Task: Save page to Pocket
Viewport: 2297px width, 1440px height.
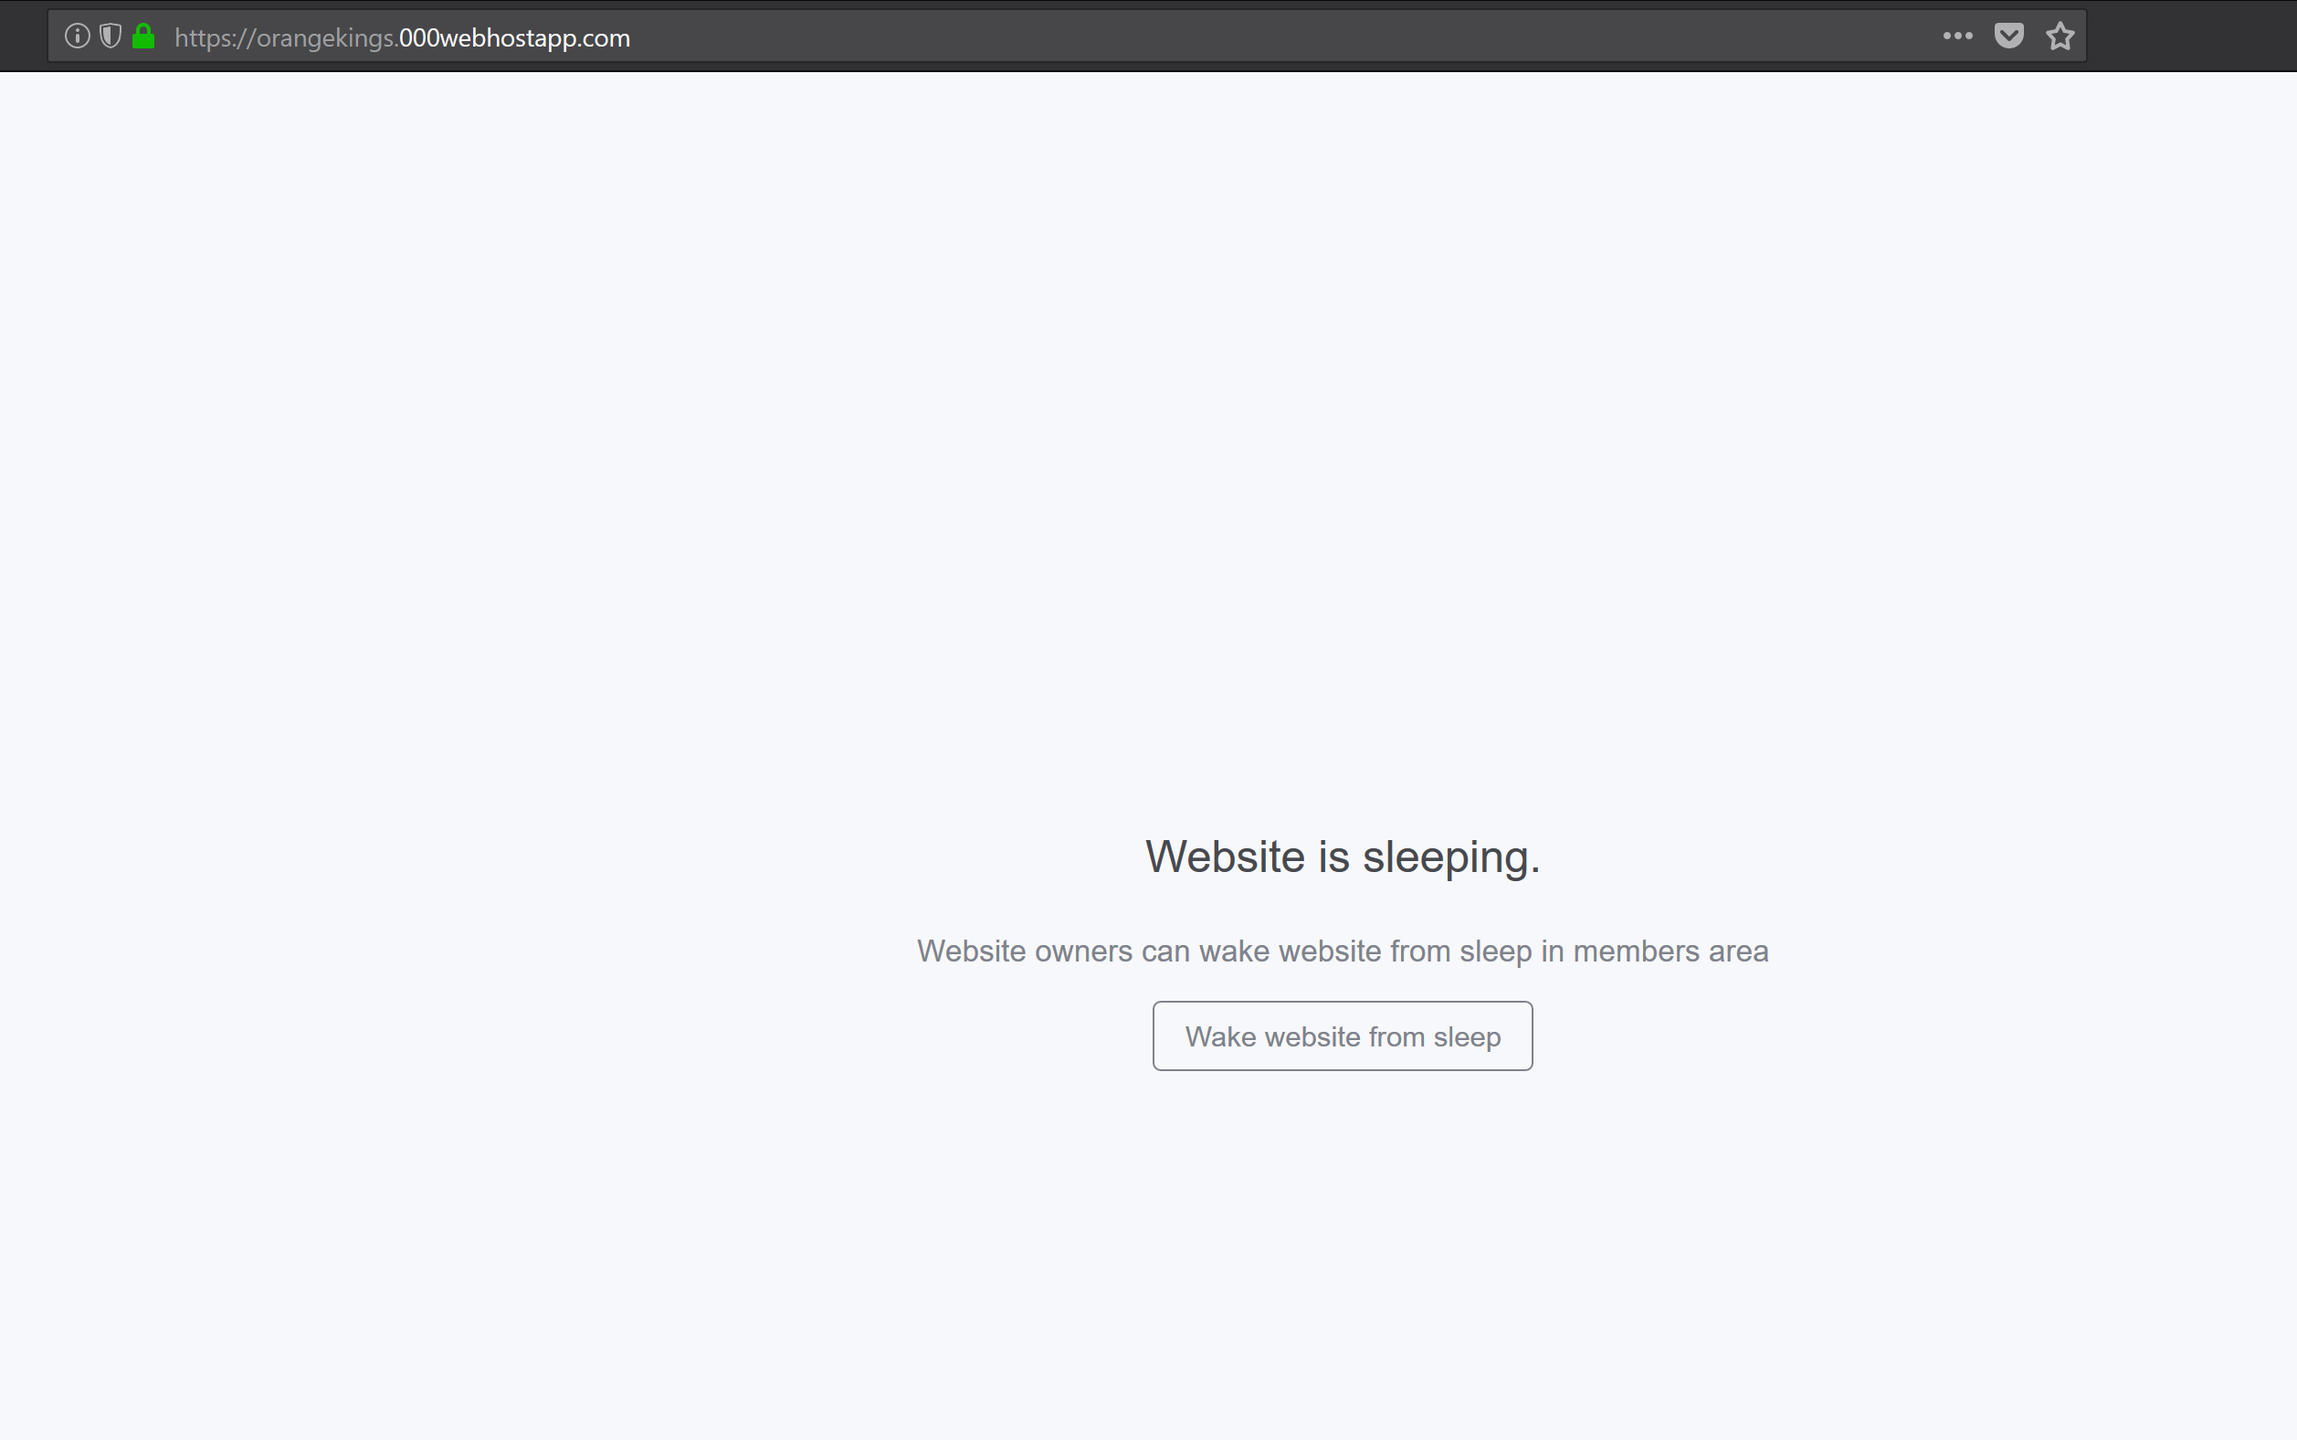Action: click(2008, 37)
